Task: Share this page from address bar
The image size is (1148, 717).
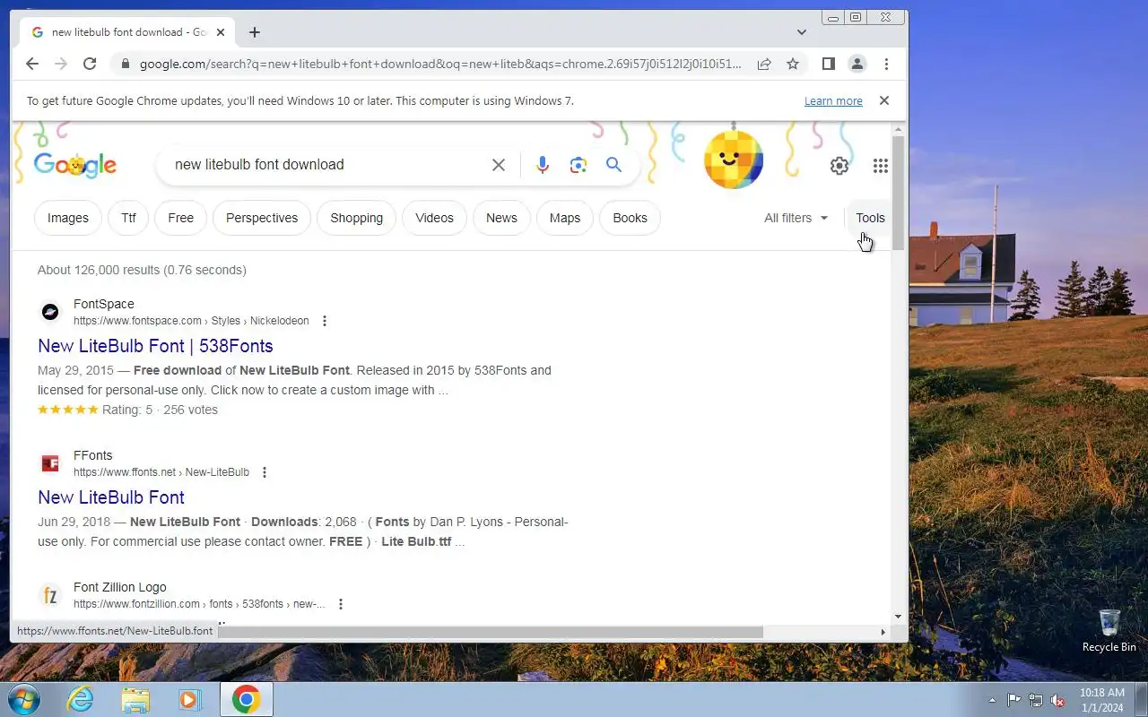Action: pyautogui.click(x=764, y=64)
